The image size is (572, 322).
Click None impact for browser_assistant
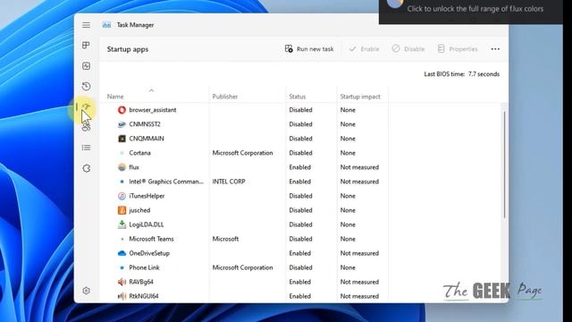pos(348,110)
